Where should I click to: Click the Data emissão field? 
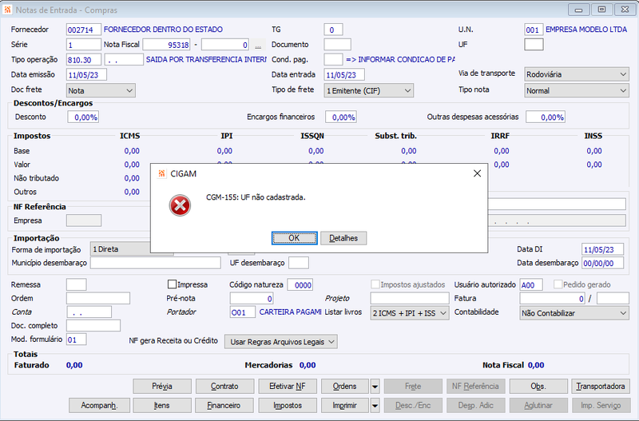click(86, 75)
